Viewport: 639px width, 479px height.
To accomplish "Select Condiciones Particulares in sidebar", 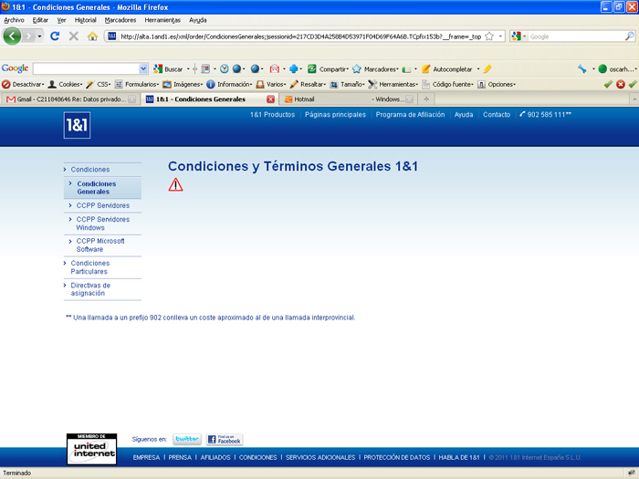I will coord(90,267).
